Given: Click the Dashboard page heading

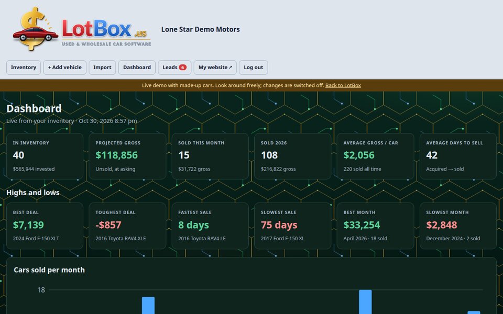Looking at the screenshot, I should [34, 108].
